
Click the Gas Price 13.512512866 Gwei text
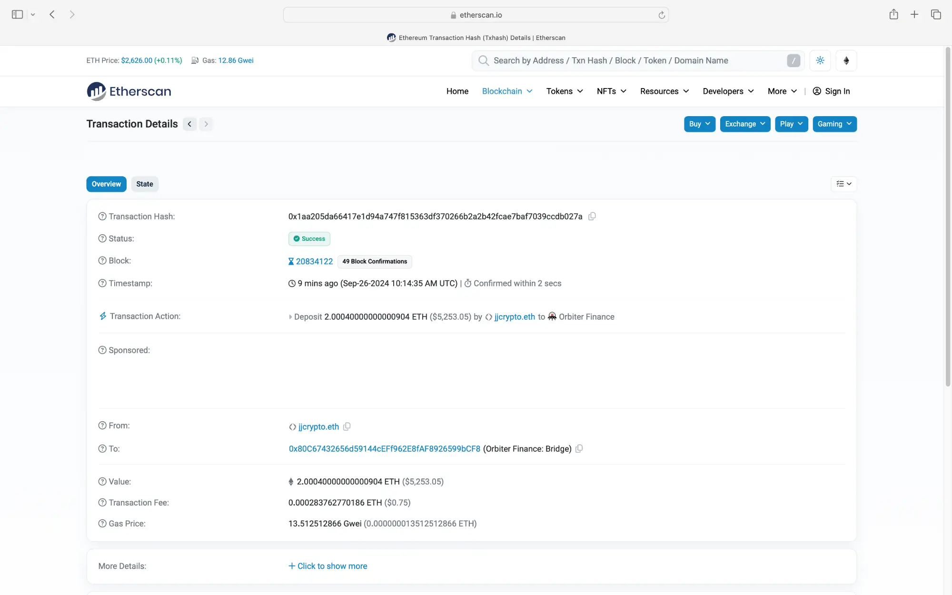click(x=325, y=523)
